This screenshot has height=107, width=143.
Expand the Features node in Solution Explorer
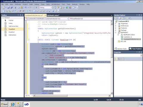116,28
